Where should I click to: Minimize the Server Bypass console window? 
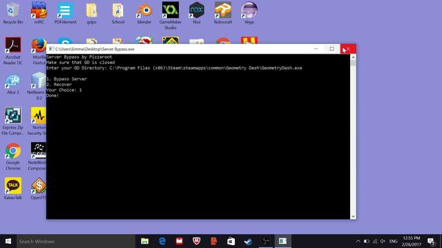pos(316,49)
